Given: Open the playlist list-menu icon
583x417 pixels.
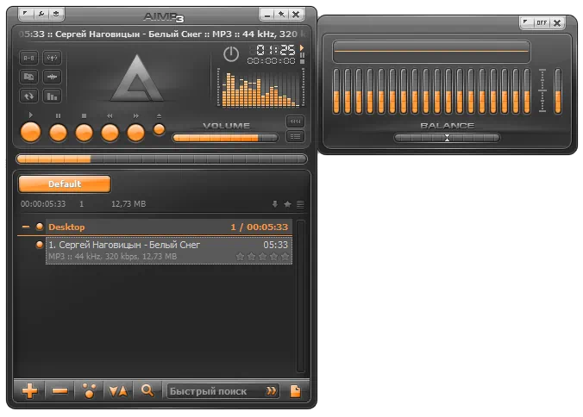Looking at the screenshot, I should point(300,204).
